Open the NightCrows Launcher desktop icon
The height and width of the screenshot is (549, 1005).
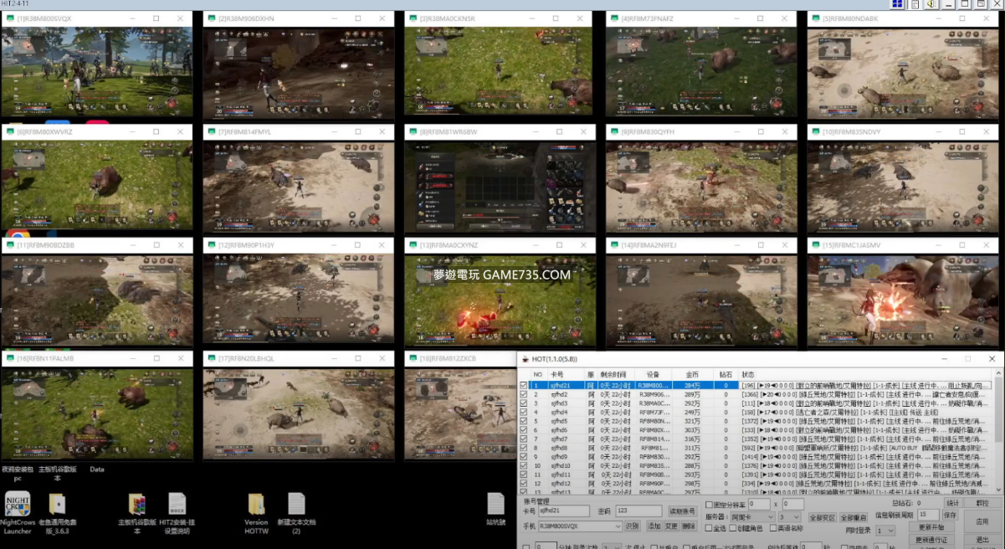coord(18,504)
